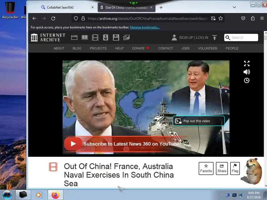Image resolution: width=267 pixels, height=200 pixels.
Task: Open the Software floppy disk icon
Action: point(116,37)
